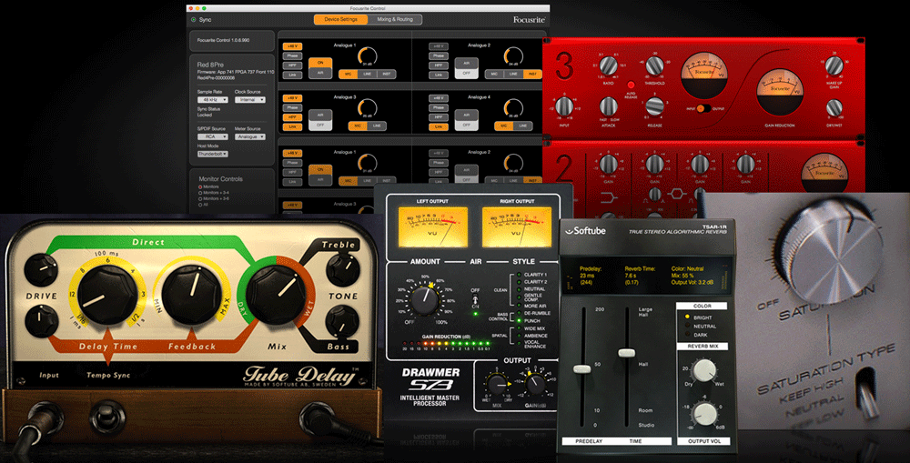Click the Predelay fader handle on TSAR-1R

(x=582, y=369)
